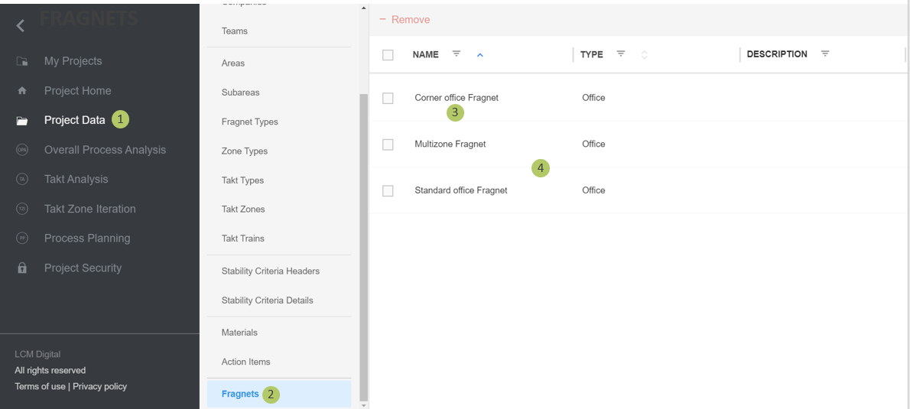Select Takt Zones in the data list
The image size is (910, 409).
tap(243, 209)
